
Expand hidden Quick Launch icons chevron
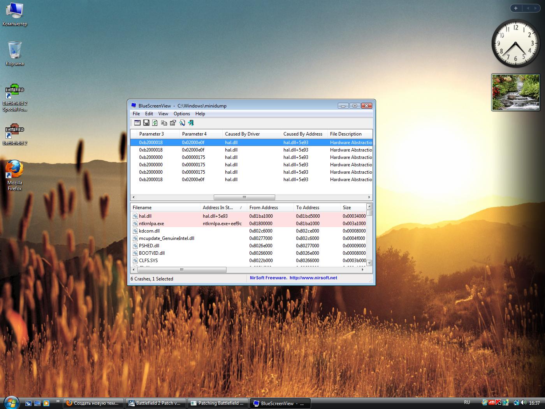[x=58, y=401]
